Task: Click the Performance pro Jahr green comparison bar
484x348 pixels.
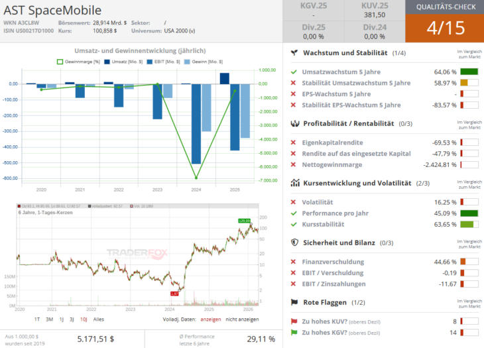Action: click(469, 213)
